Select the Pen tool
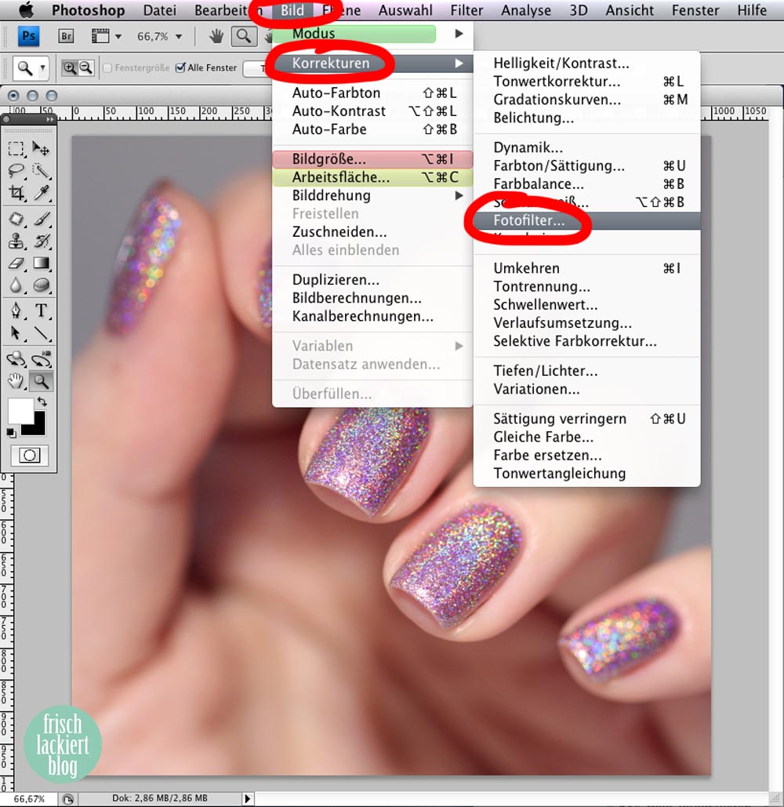Viewport: 784px width, 807px height. [16, 311]
